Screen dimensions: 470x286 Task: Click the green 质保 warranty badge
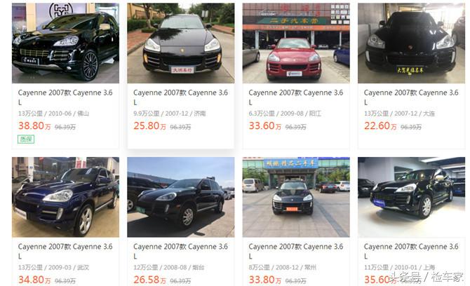pos(26,139)
